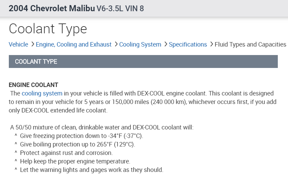The image size is (288, 176).
Task: Open the Engine, Cooling and Exhaust breadcrumb
Action: click(74, 45)
